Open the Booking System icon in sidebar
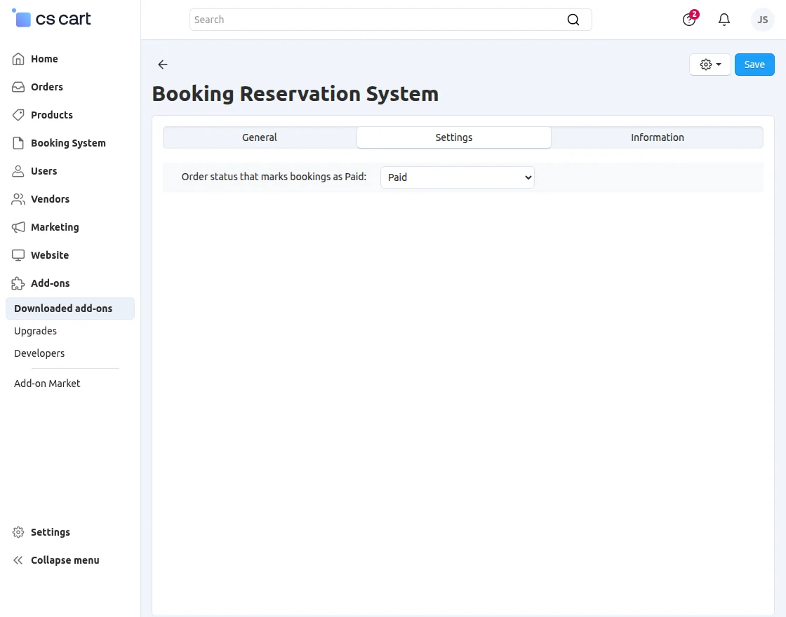The image size is (786, 617). coord(18,143)
